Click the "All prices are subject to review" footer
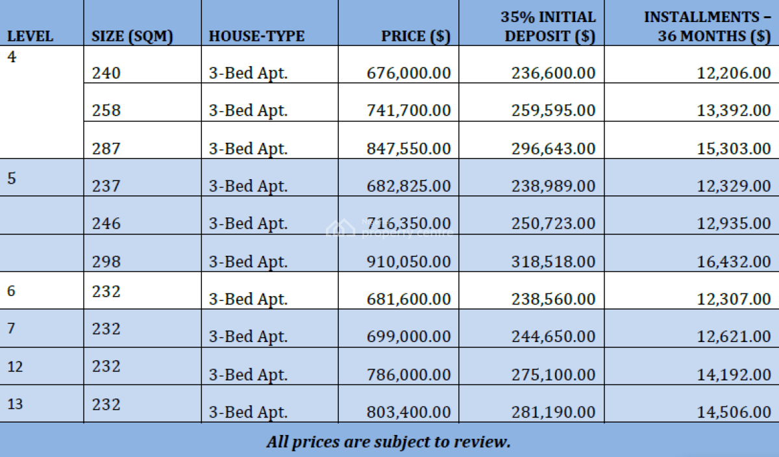 pos(388,442)
